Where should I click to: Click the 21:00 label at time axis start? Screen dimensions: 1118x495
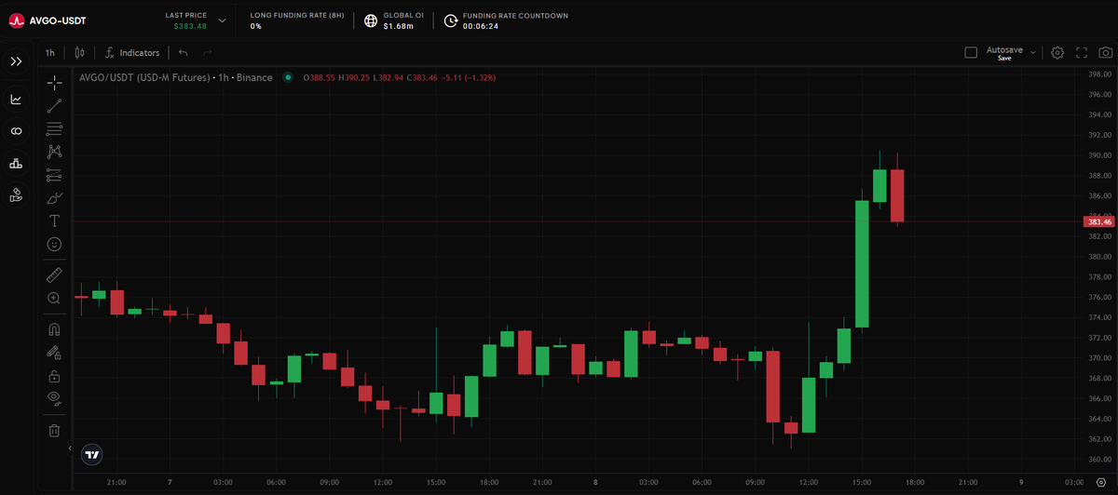coord(116,482)
